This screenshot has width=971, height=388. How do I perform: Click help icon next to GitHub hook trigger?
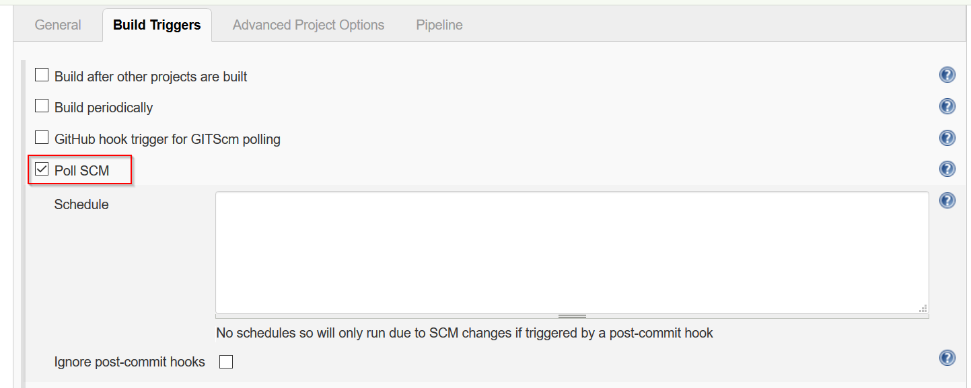[947, 137]
